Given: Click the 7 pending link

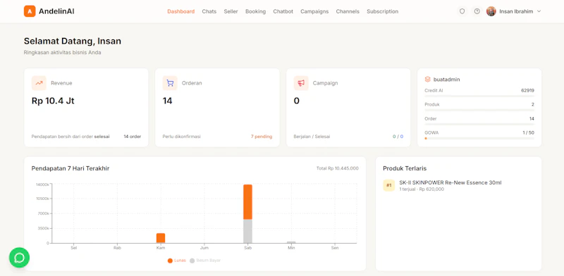Looking at the screenshot, I should 262,137.
